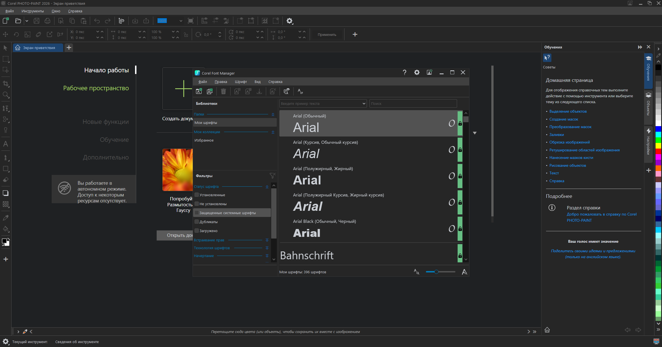This screenshot has height=347, width=662.
Task: Click the question mark help icon in Font Manager
Action: pyautogui.click(x=405, y=72)
